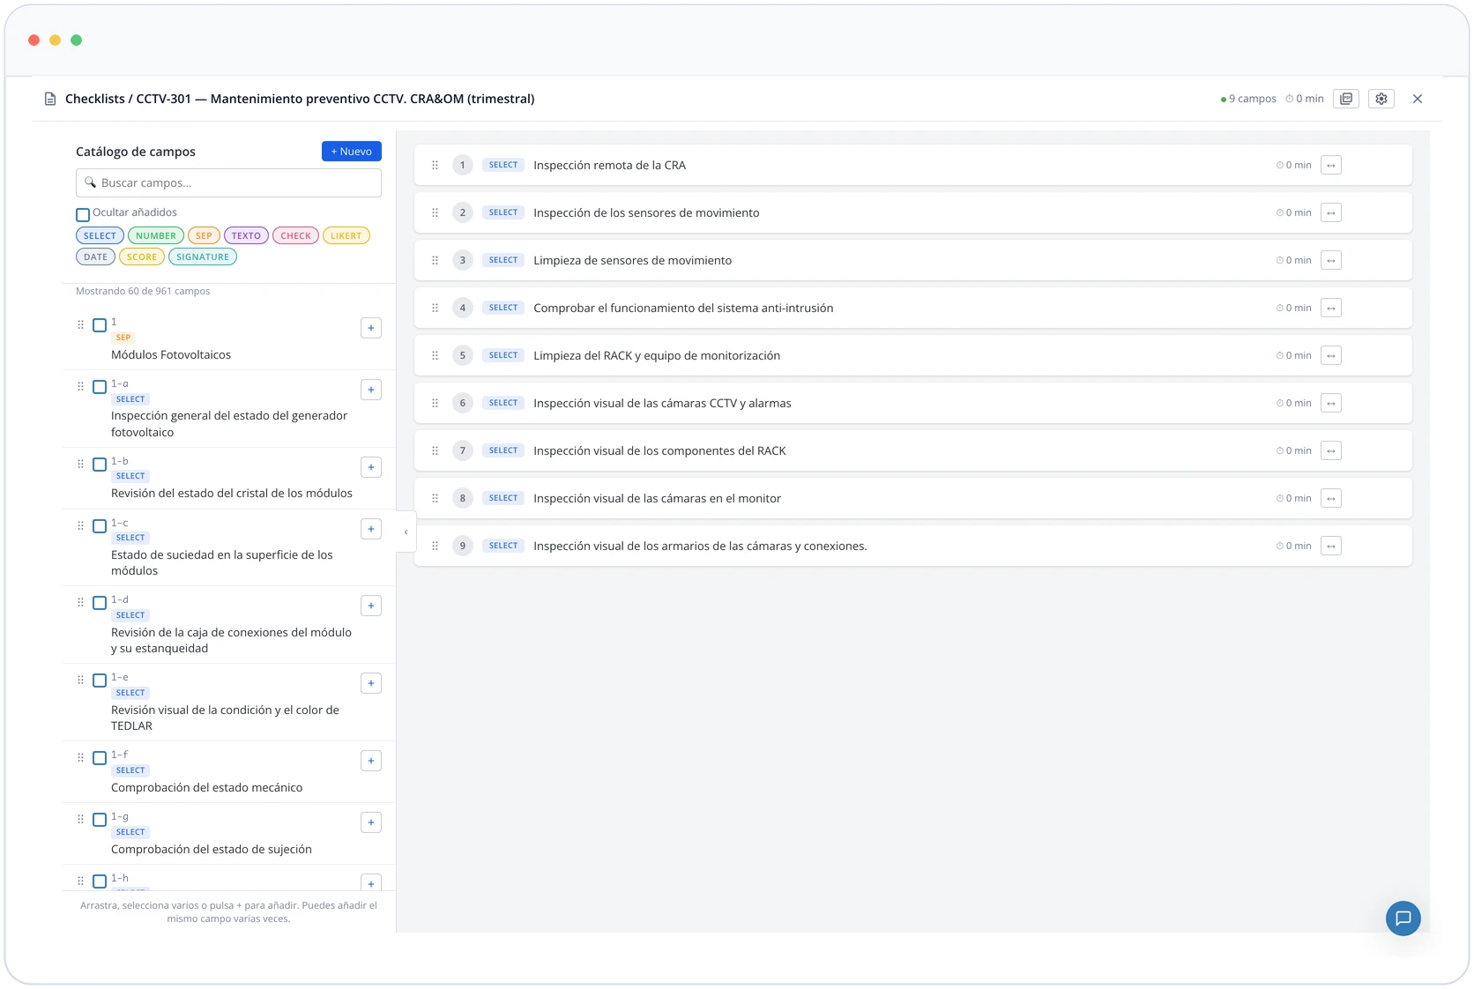
Task: Click the red macOS close window dot
Action: (x=34, y=40)
